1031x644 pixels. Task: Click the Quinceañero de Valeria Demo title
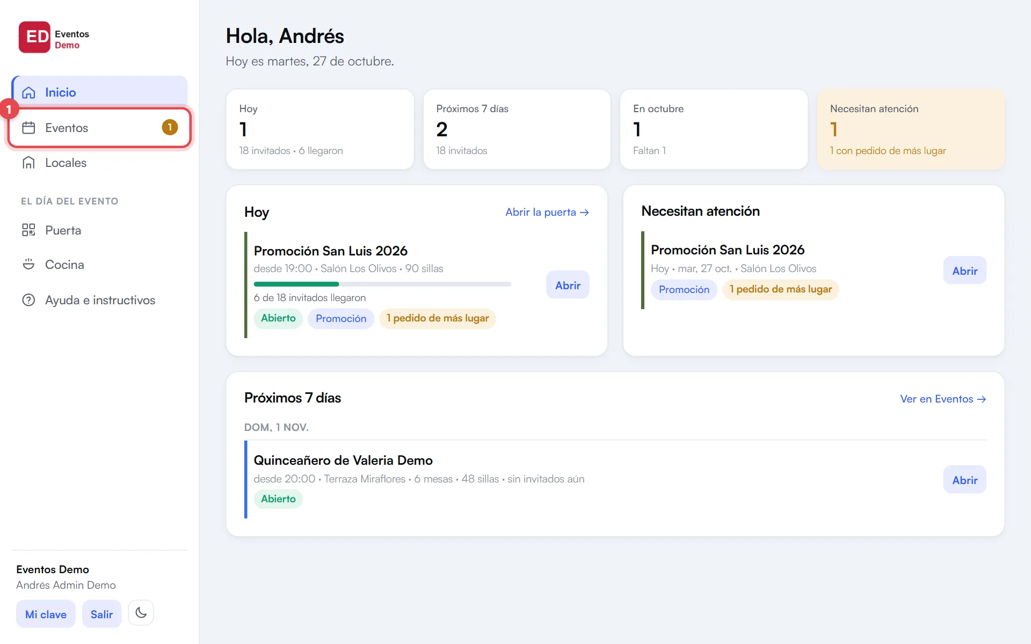click(x=343, y=460)
